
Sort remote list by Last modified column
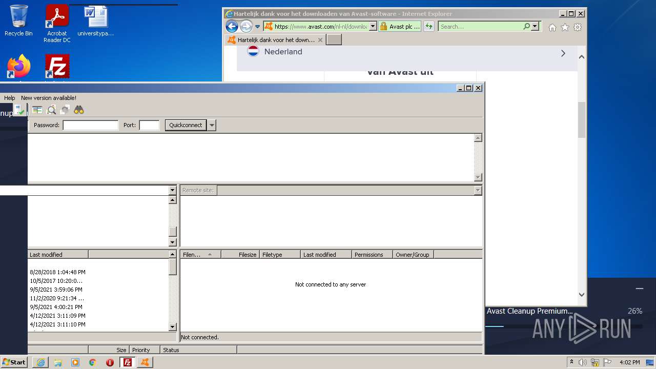point(326,255)
